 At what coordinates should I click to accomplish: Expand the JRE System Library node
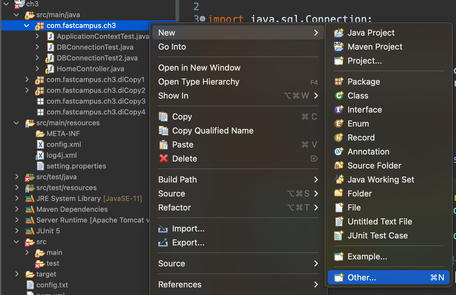[17, 198]
